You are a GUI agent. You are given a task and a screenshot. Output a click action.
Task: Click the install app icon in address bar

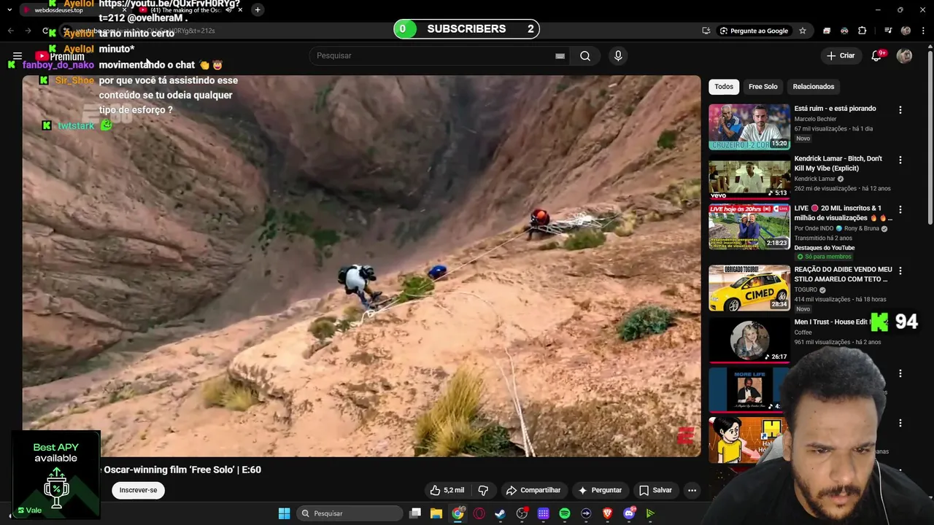click(706, 31)
